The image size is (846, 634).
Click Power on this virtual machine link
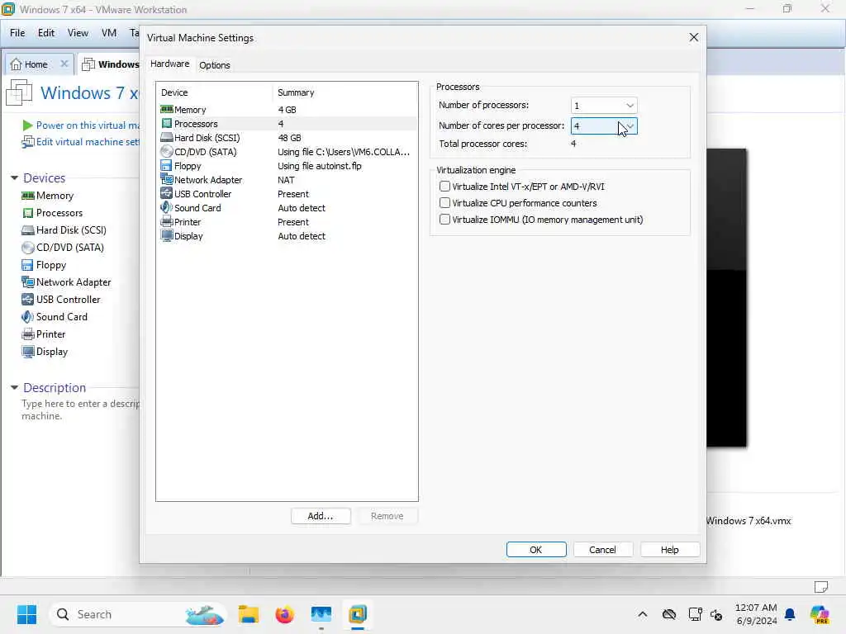[88, 125]
